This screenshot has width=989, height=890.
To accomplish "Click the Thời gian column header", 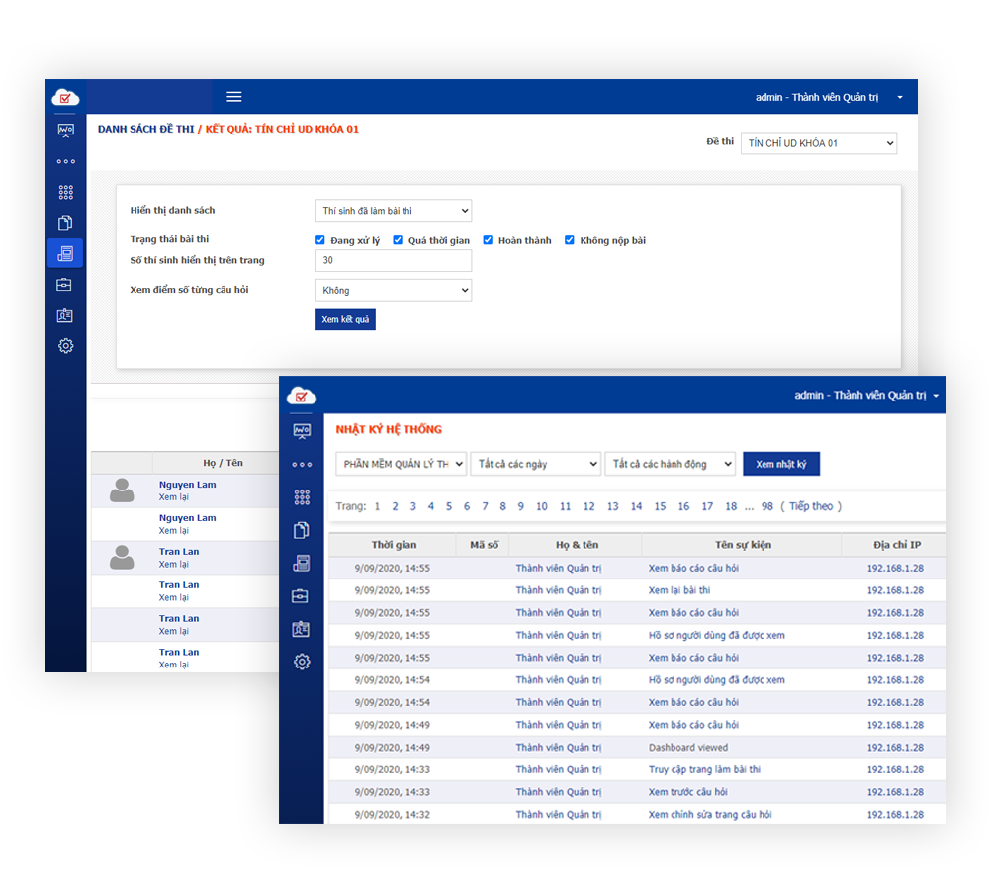I will pos(394,544).
